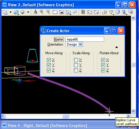Uncheck Move Along X checkbox
This screenshot has width=139, height=129.
pos(49,60)
